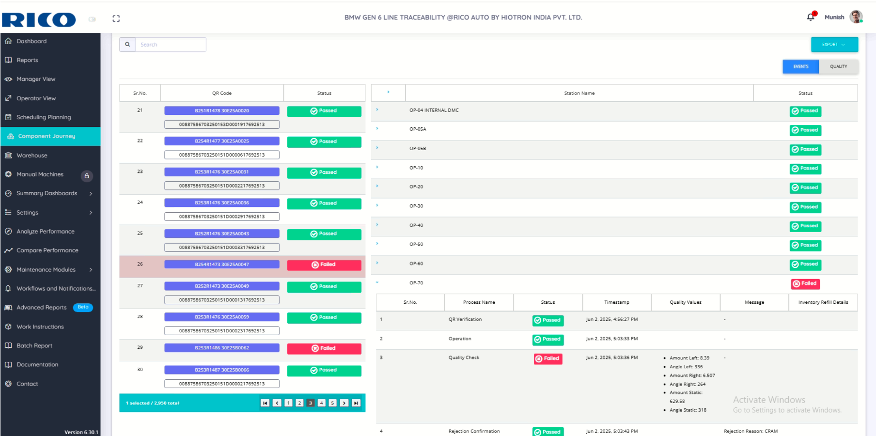This screenshot has width=876, height=436.
Task: Go to first page of results
Action: click(265, 403)
